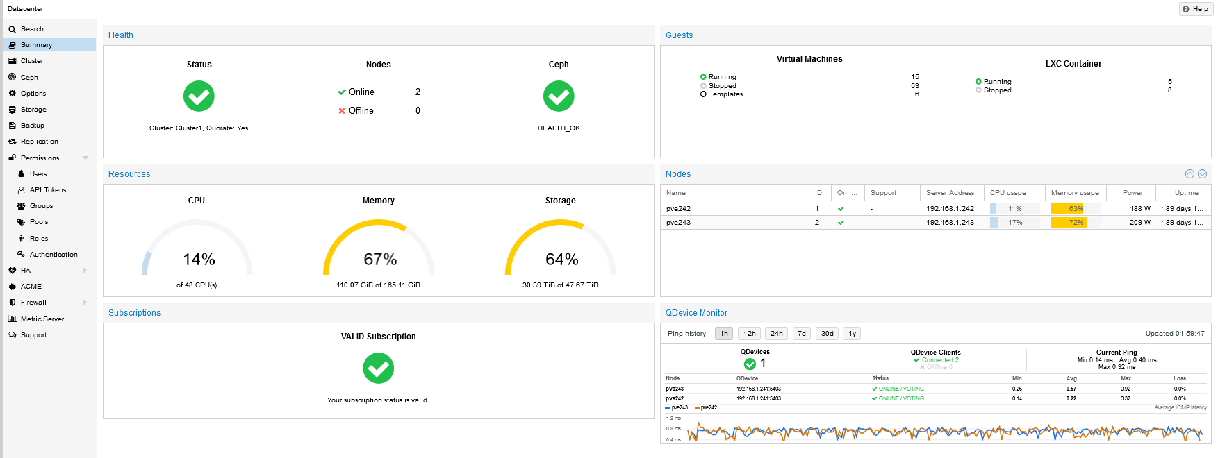Click the VALID Subscription checkmark icon
Image resolution: width=1218 pixels, height=458 pixels.
click(378, 368)
